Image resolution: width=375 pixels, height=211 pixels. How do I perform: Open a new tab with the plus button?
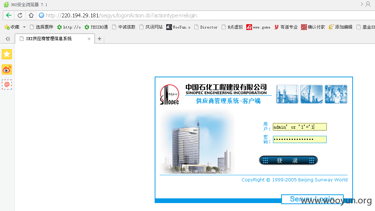(x=100, y=39)
